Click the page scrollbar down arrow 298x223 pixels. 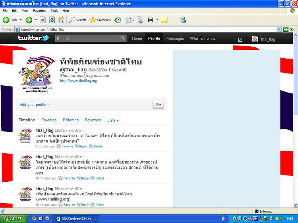click(296, 205)
